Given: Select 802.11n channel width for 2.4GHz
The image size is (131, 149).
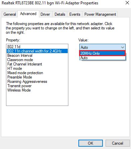Looking at the screenshot, I should [x=37, y=51].
